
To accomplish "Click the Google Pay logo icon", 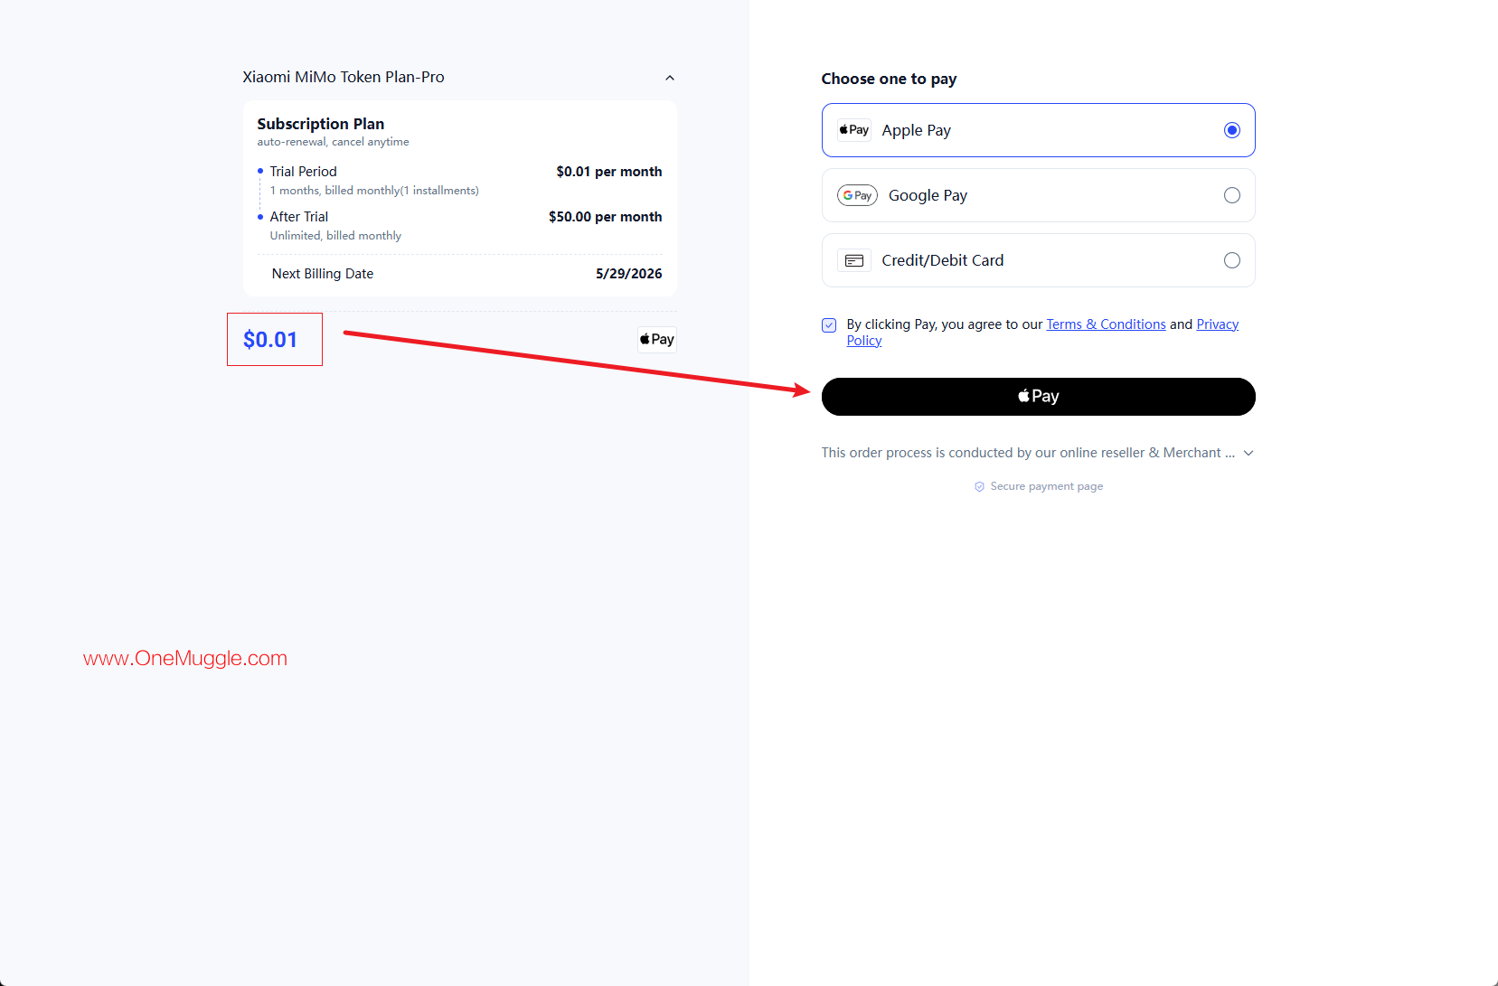I will [x=857, y=195].
